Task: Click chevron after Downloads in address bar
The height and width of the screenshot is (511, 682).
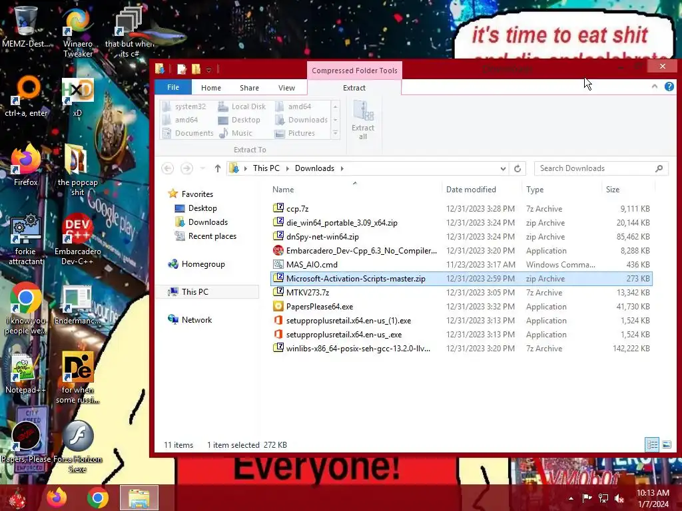Action: point(342,168)
